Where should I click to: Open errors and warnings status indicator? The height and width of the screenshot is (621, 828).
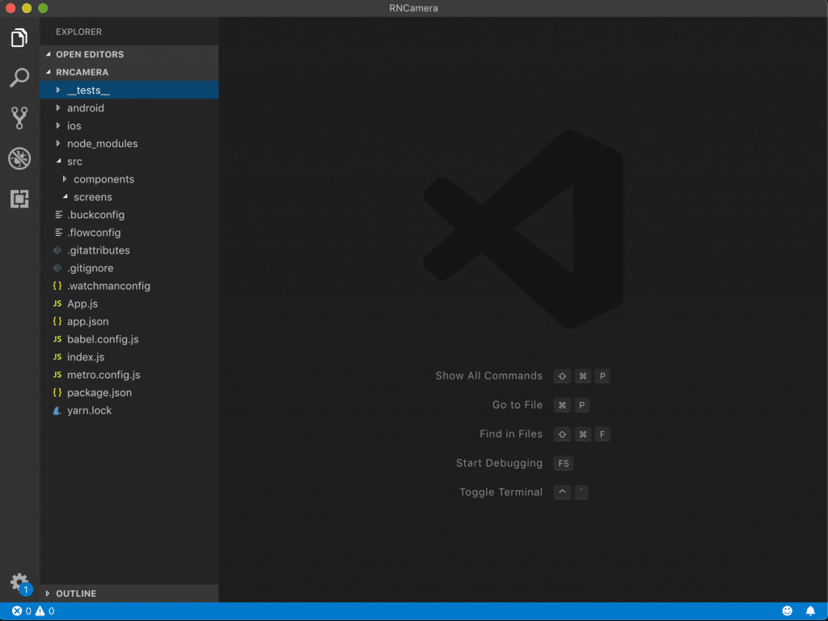pos(33,611)
